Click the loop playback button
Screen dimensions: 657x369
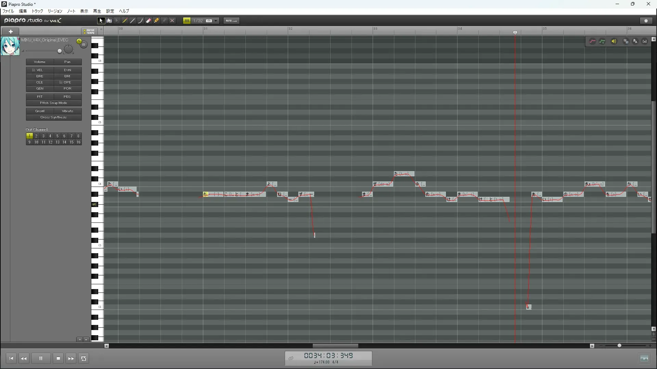84,358
